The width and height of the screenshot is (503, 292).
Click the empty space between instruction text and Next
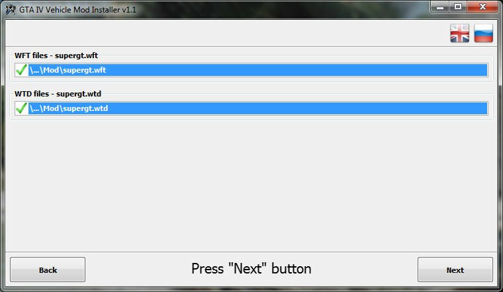pyautogui.click(x=364, y=270)
